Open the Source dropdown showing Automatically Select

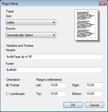(31, 35)
